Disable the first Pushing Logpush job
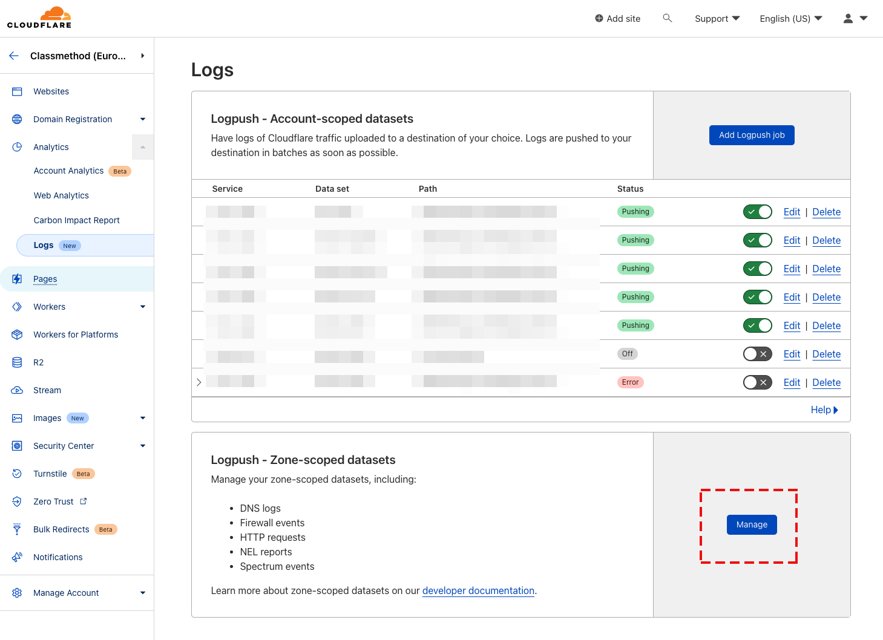 757,212
